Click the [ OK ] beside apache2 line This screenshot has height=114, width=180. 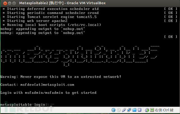(171, 21)
